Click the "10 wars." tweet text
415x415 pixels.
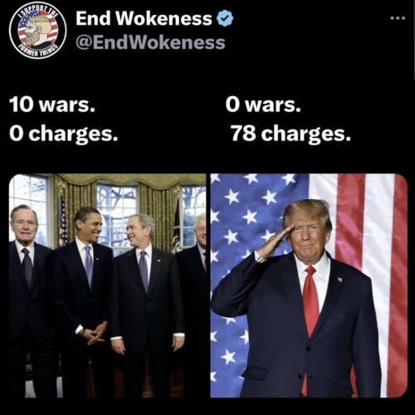(x=52, y=105)
